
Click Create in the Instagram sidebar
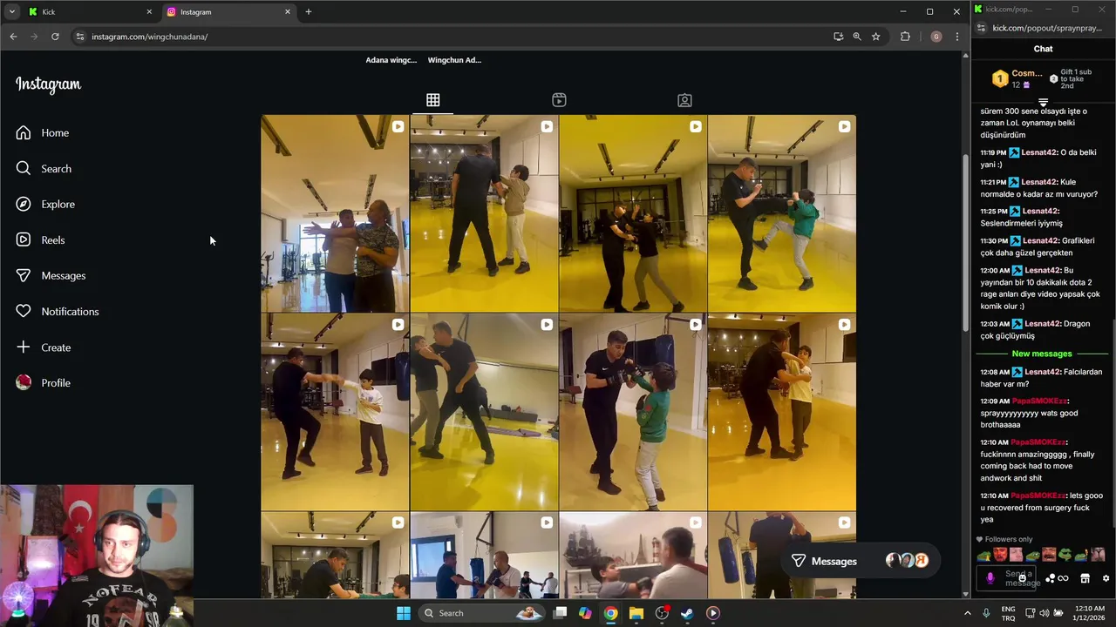pos(44,347)
